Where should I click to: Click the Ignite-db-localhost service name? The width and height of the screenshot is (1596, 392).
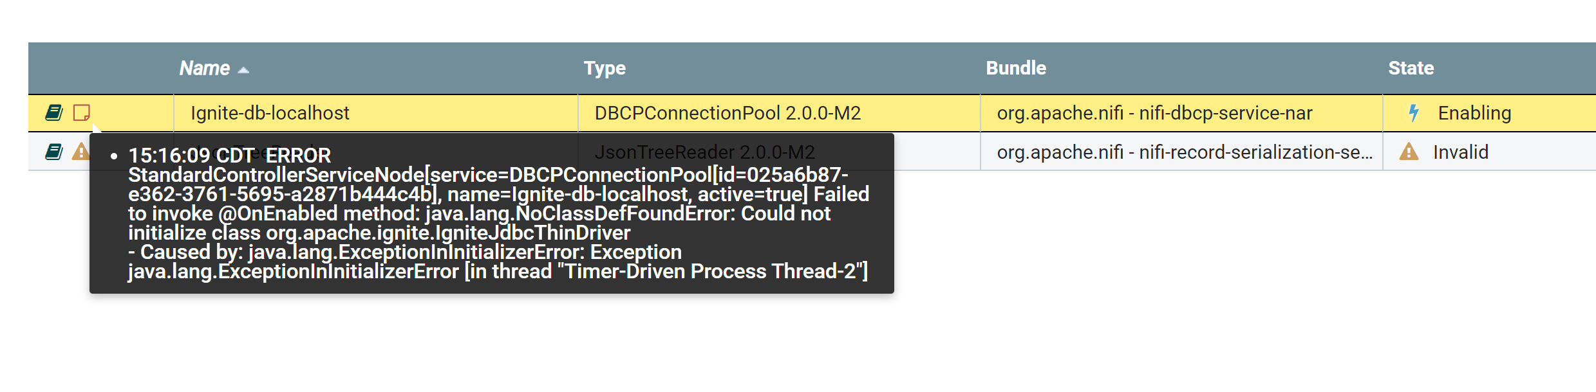269,112
